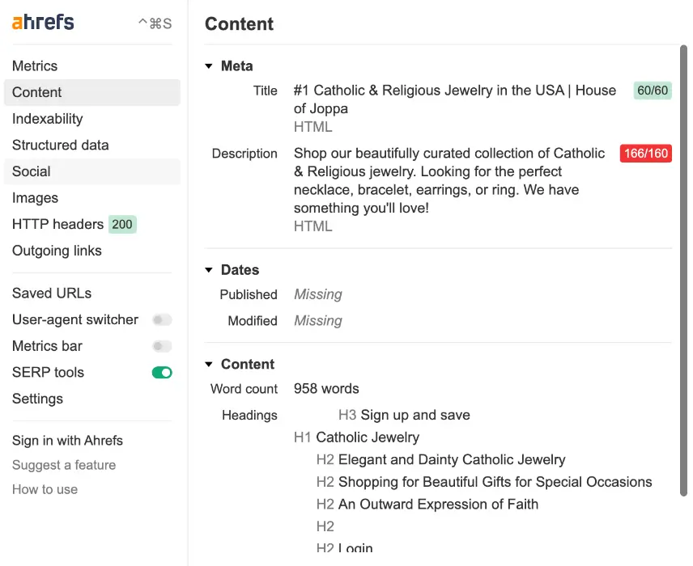View Outgoing links
693x566 pixels.
click(57, 251)
